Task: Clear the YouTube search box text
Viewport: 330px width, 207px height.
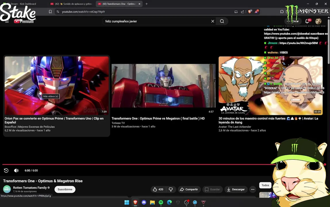Action: (x=213, y=21)
